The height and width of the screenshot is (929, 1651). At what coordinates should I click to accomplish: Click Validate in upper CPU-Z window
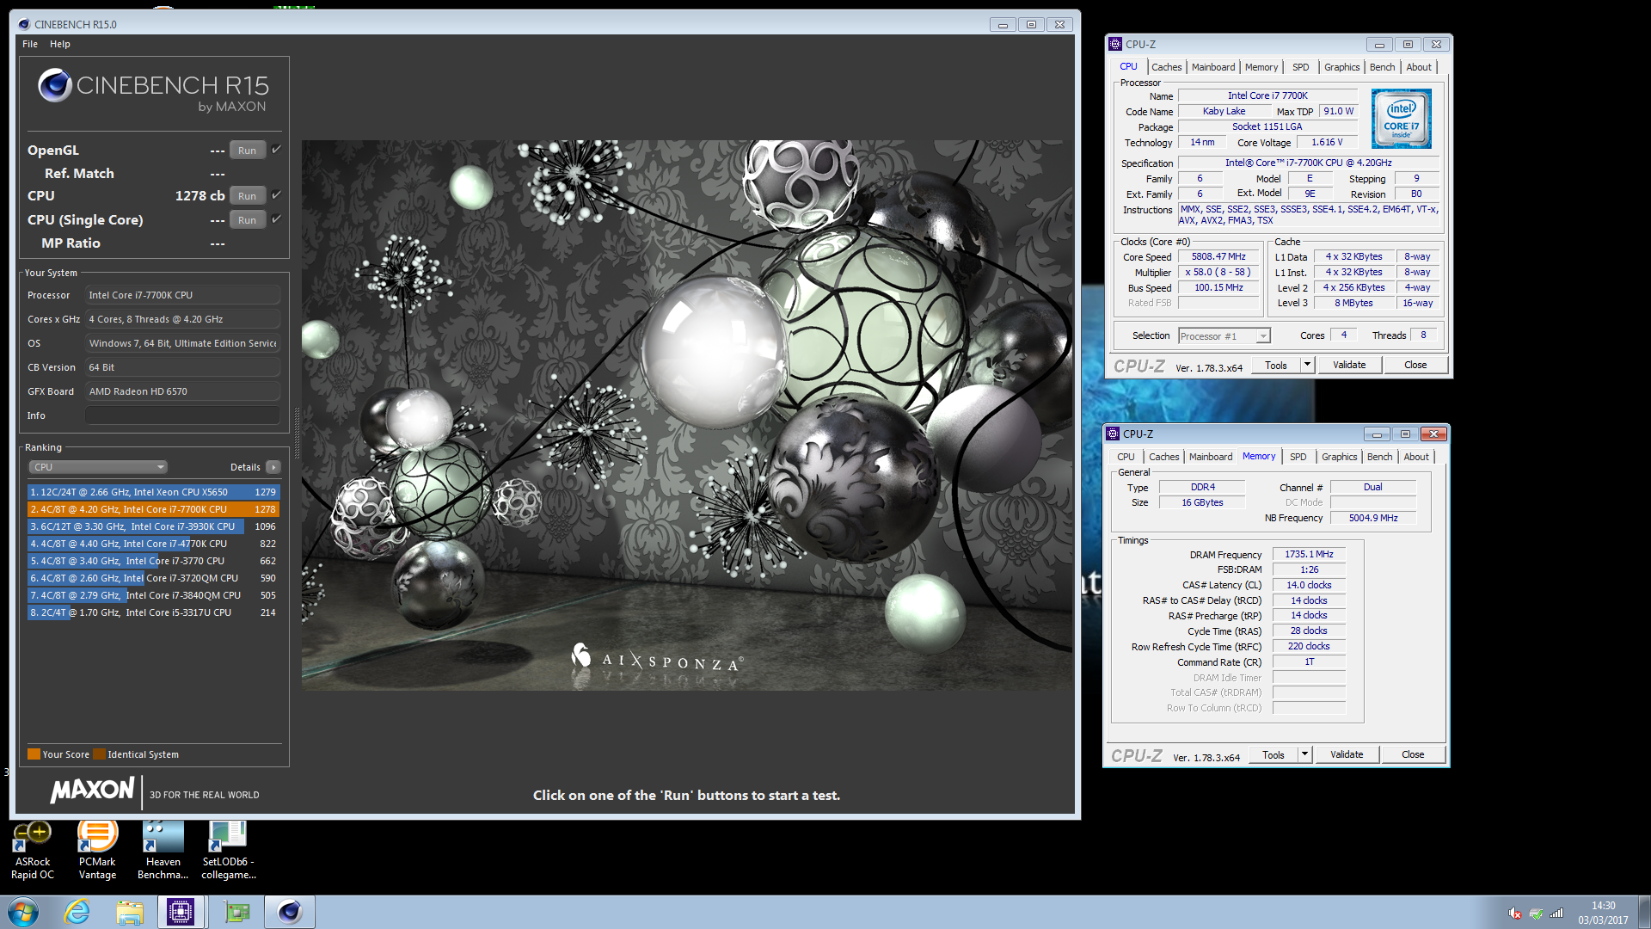tap(1349, 365)
